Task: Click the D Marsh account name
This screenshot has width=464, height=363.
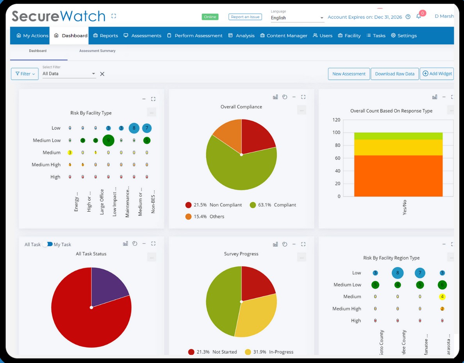Action: pos(444,16)
